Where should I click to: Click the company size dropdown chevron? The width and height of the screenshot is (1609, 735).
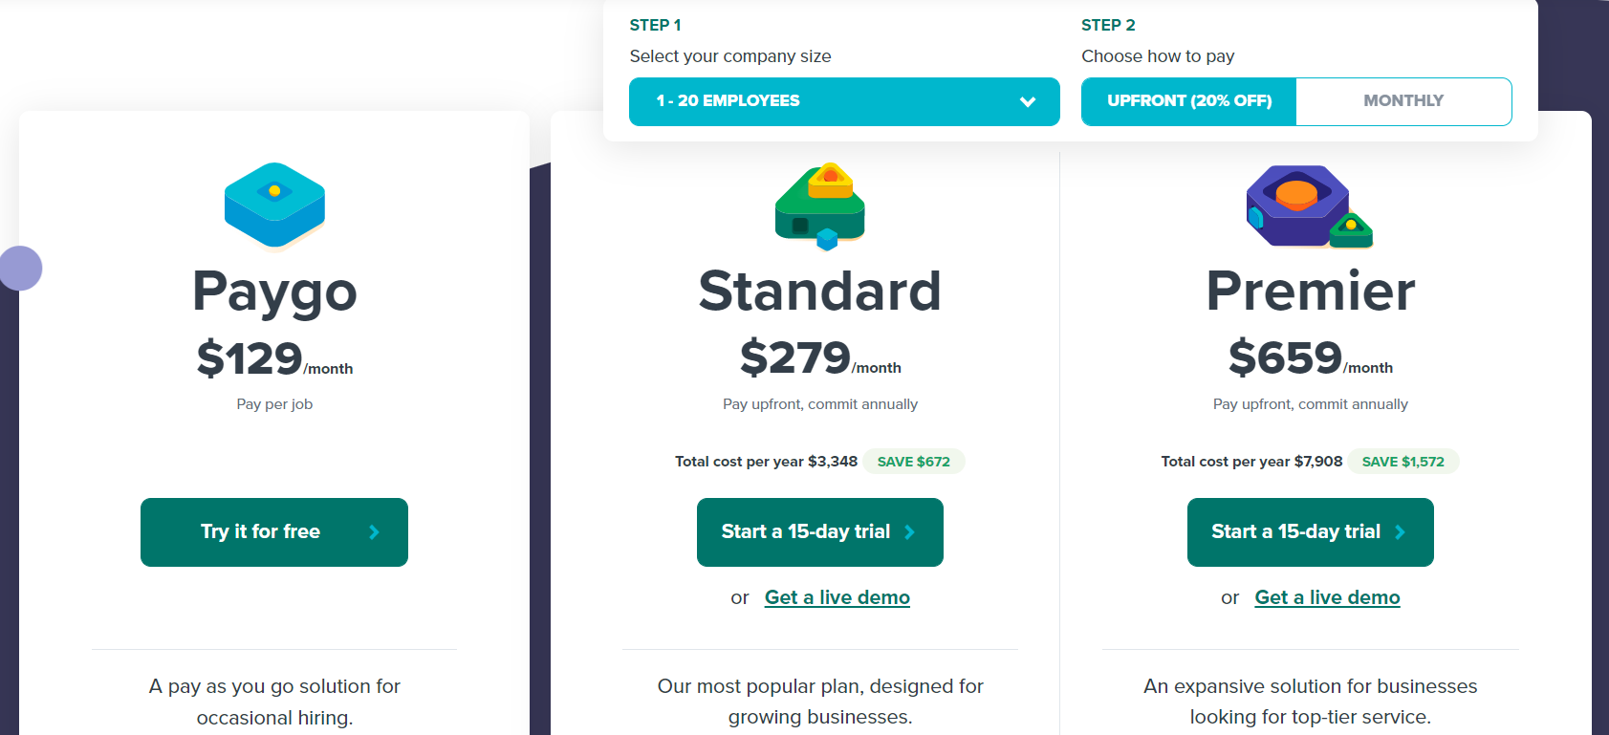pyautogui.click(x=1028, y=101)
